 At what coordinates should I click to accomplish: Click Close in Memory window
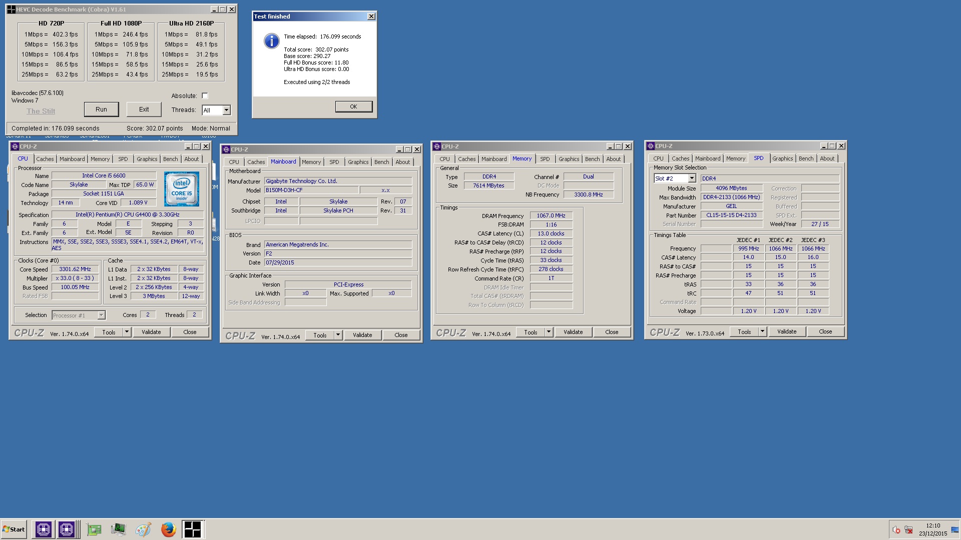tap(612, 332)
